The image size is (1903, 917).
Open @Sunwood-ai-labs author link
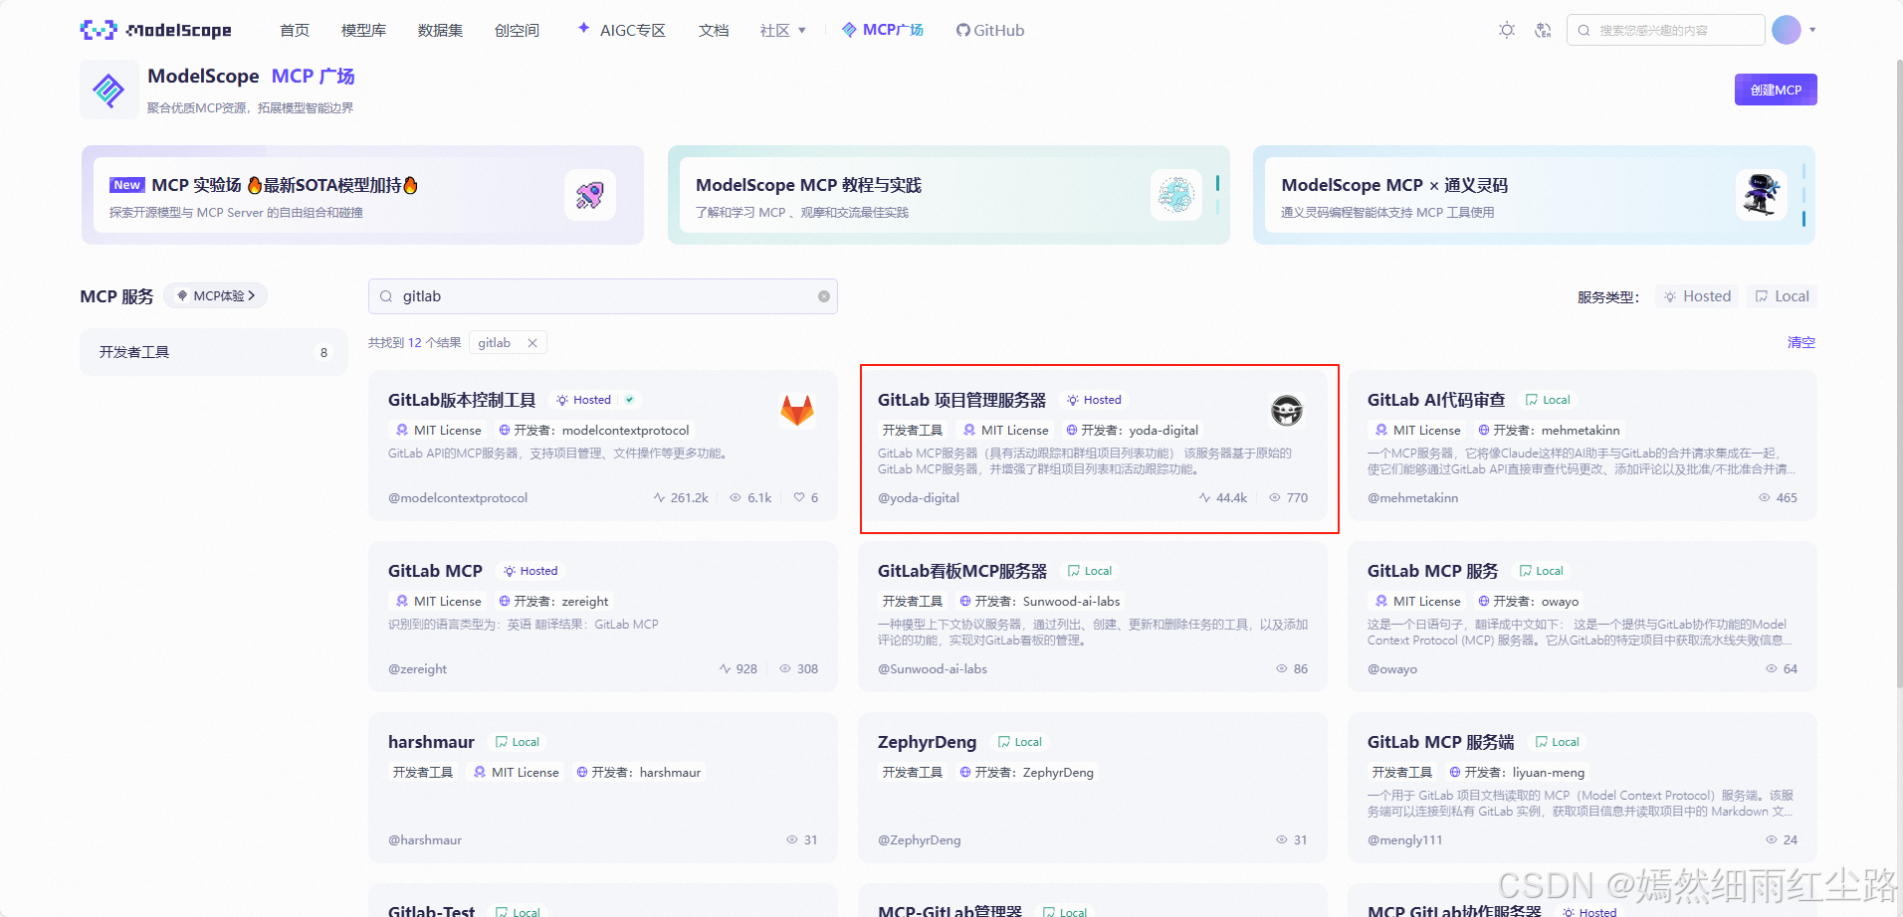click(933, 669)
